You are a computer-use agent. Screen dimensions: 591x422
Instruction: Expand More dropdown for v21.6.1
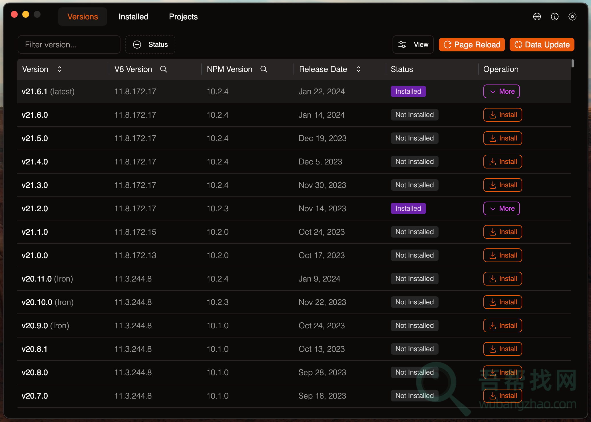coord(501,91)
